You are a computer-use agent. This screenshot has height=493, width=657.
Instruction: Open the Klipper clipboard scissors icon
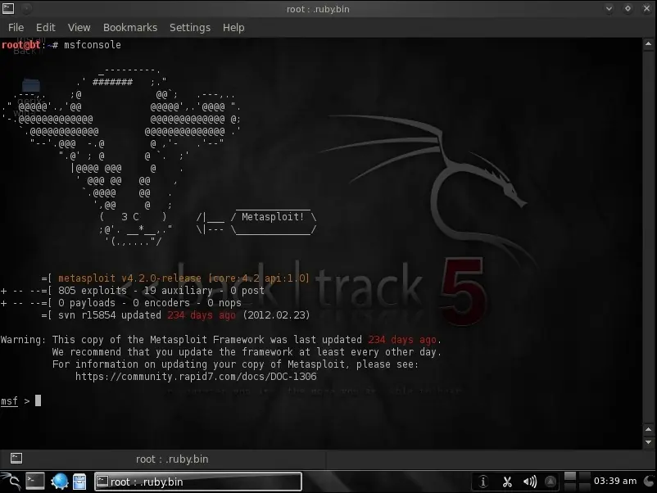pos(507,482)
